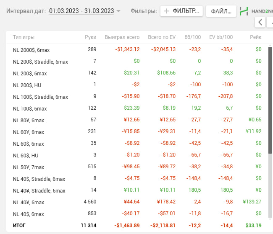Click the Hand2Note logo icon
273x234 pixels.
[244, 11]
